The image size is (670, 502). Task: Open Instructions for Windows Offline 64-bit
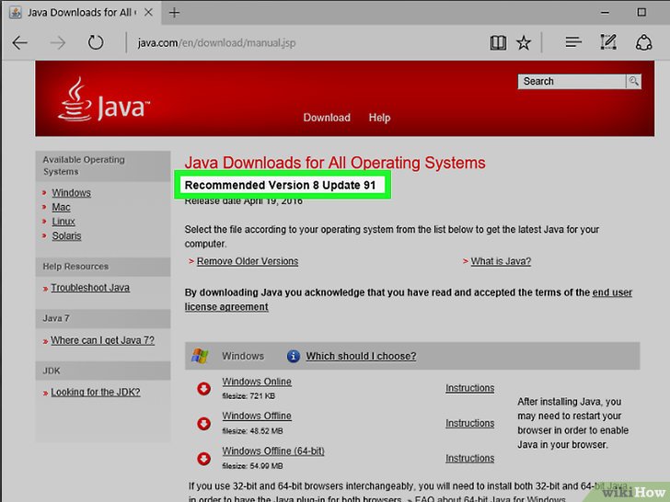click(x=470, y=458)
